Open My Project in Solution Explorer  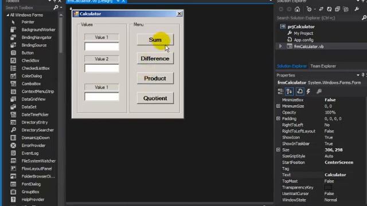pos(303,33)
